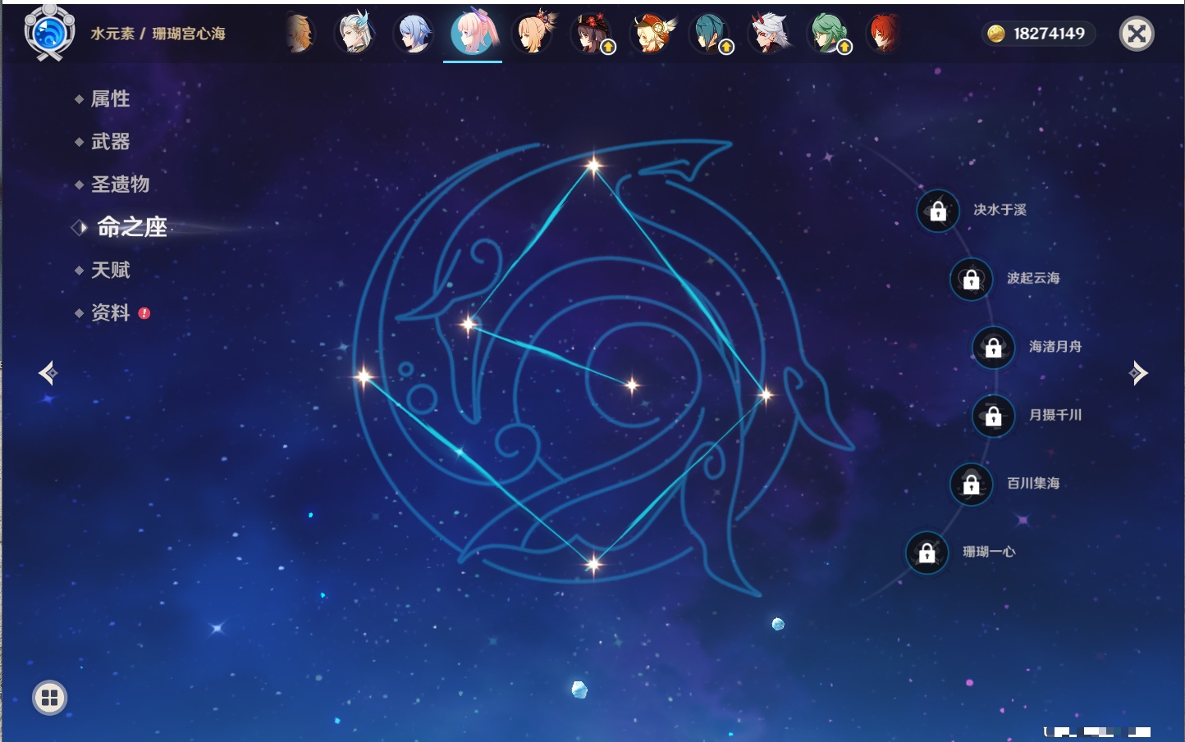Select the Klee avatar with red hat
Screen dimensions: 1185x742
[x=652, y=34]
